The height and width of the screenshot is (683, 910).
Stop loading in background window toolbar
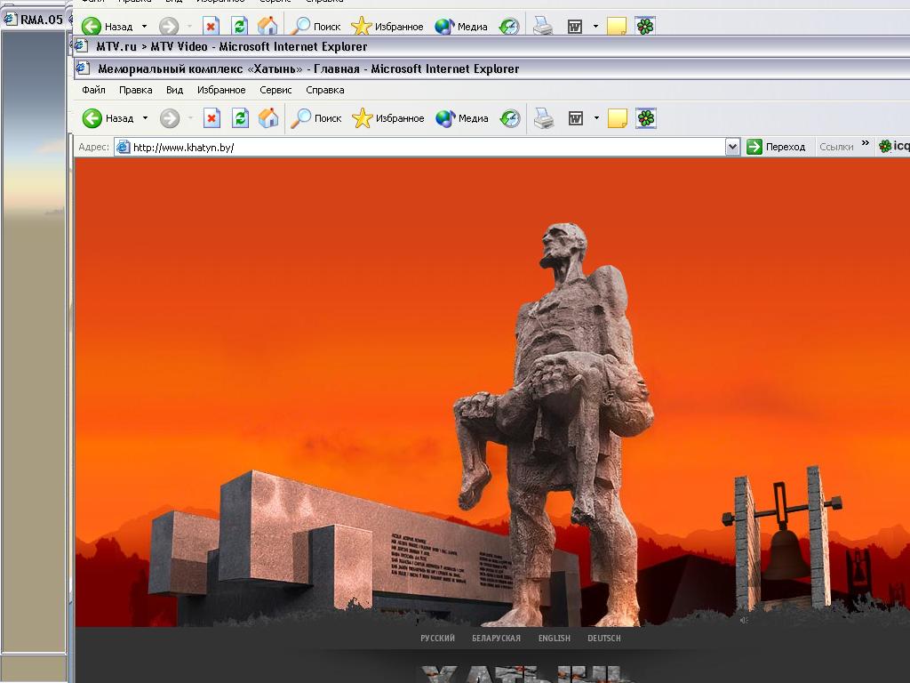(x=211, y=26)
